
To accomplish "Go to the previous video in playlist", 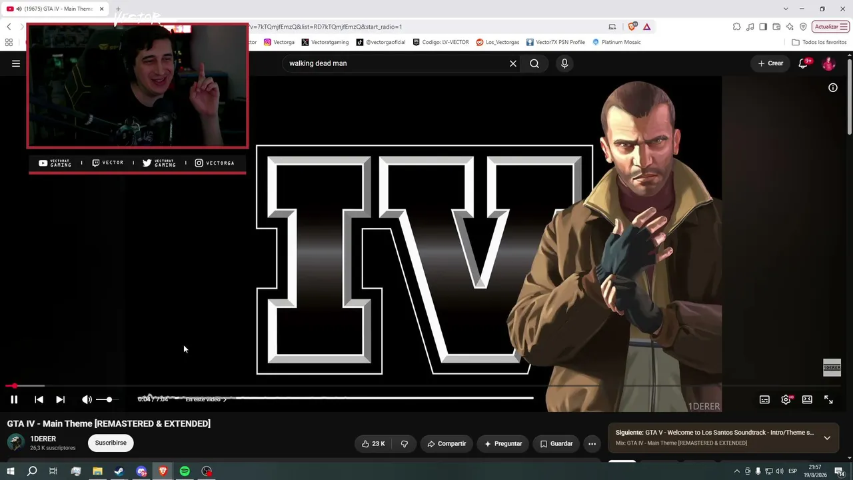I will (x=39, y=399).
